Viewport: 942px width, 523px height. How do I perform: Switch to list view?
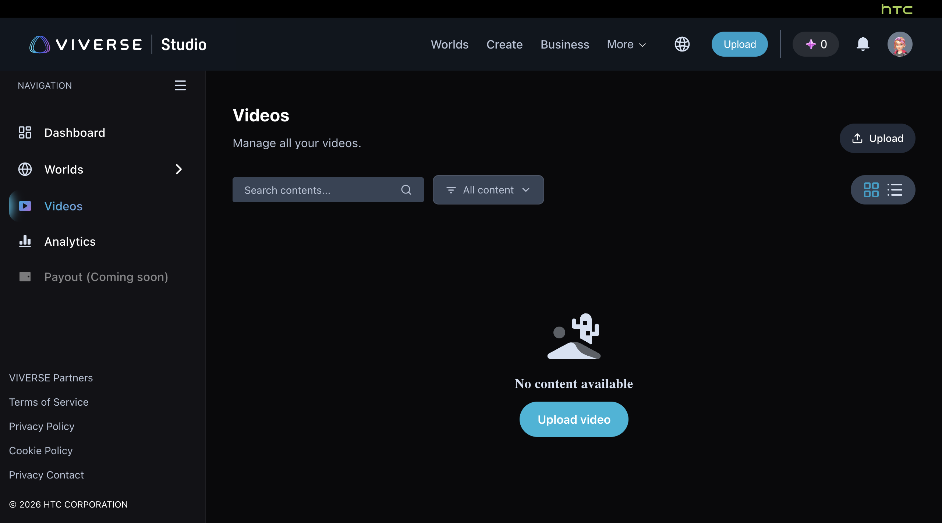click(895, 190)
